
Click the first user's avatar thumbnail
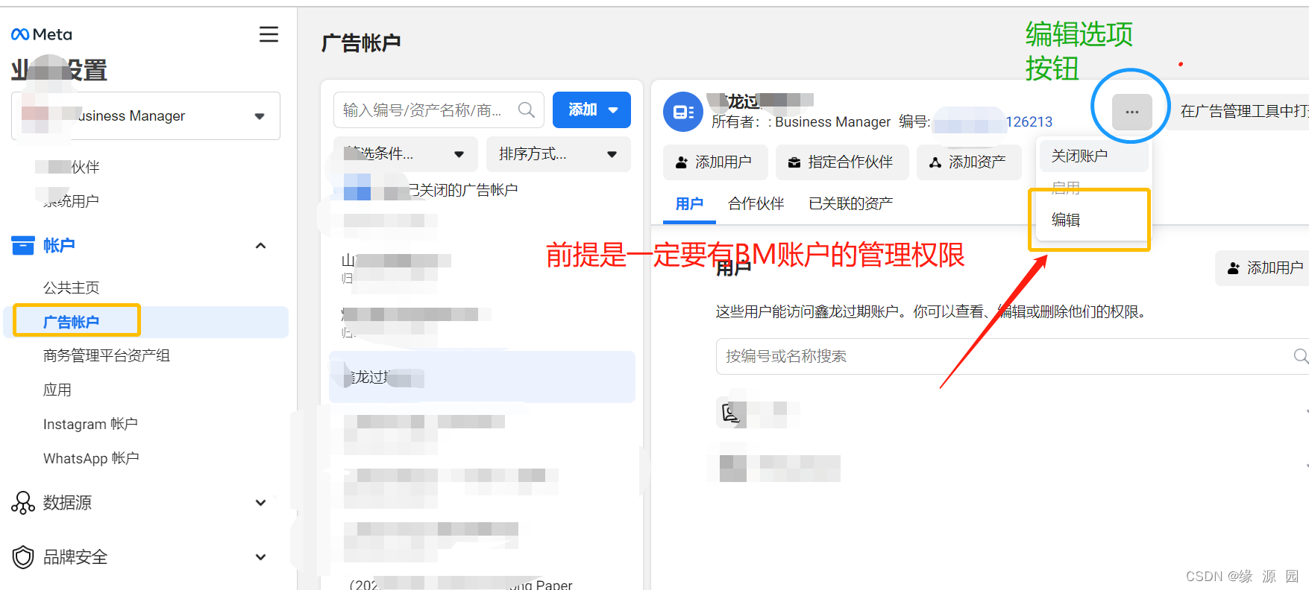731,413
